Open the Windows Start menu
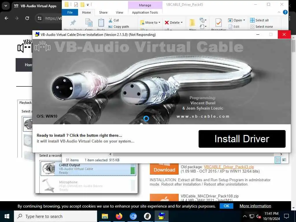 (7, 216)
